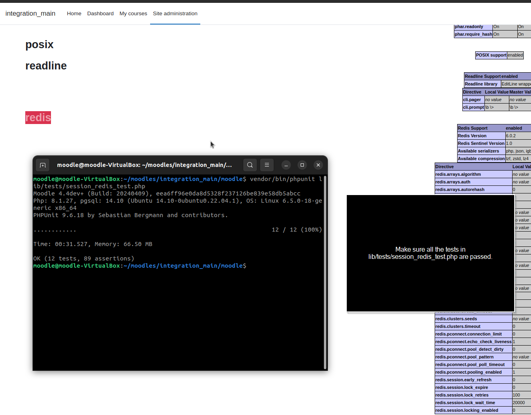
Task: Click the 'redis.pconnect.pooling_enabled' cell
Action: (474, 372)
